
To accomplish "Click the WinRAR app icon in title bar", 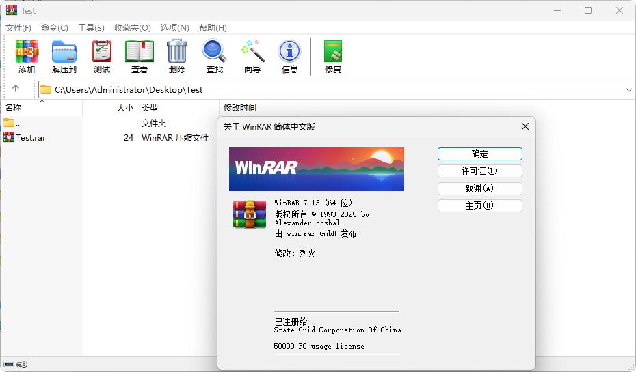I will (12, 10).
